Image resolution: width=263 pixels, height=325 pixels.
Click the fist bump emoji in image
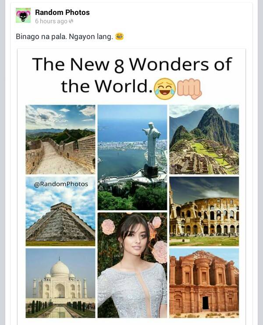[189, 89]
